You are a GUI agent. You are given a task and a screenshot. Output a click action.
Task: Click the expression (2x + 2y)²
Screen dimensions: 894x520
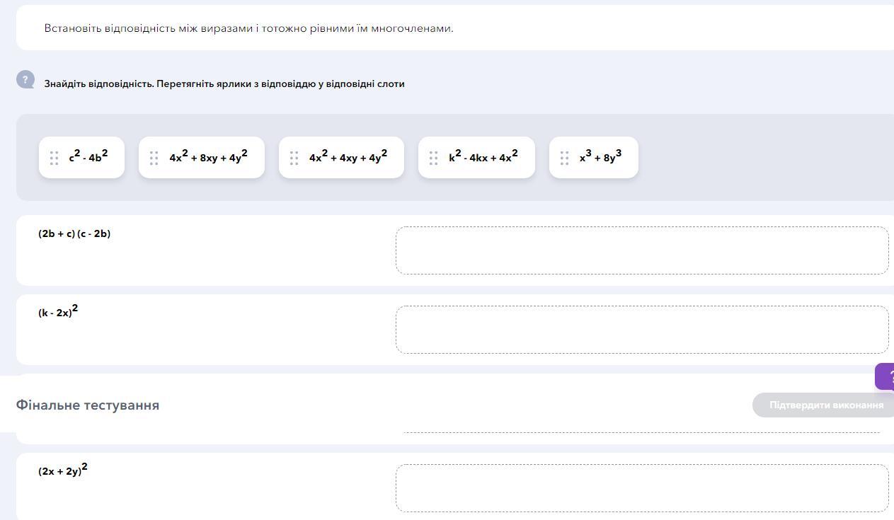(x=63, y=469)
